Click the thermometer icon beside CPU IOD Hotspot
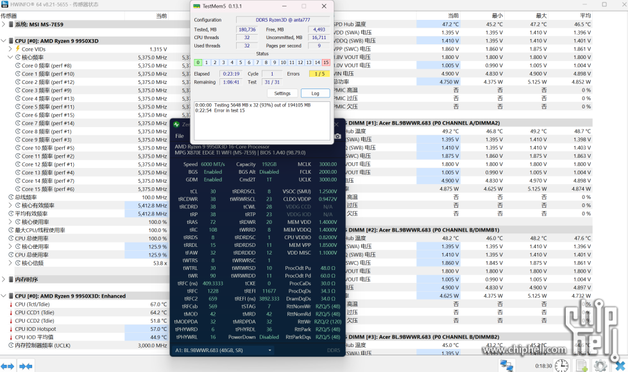The height and width of the screenshot is (372, 628). 11,329
